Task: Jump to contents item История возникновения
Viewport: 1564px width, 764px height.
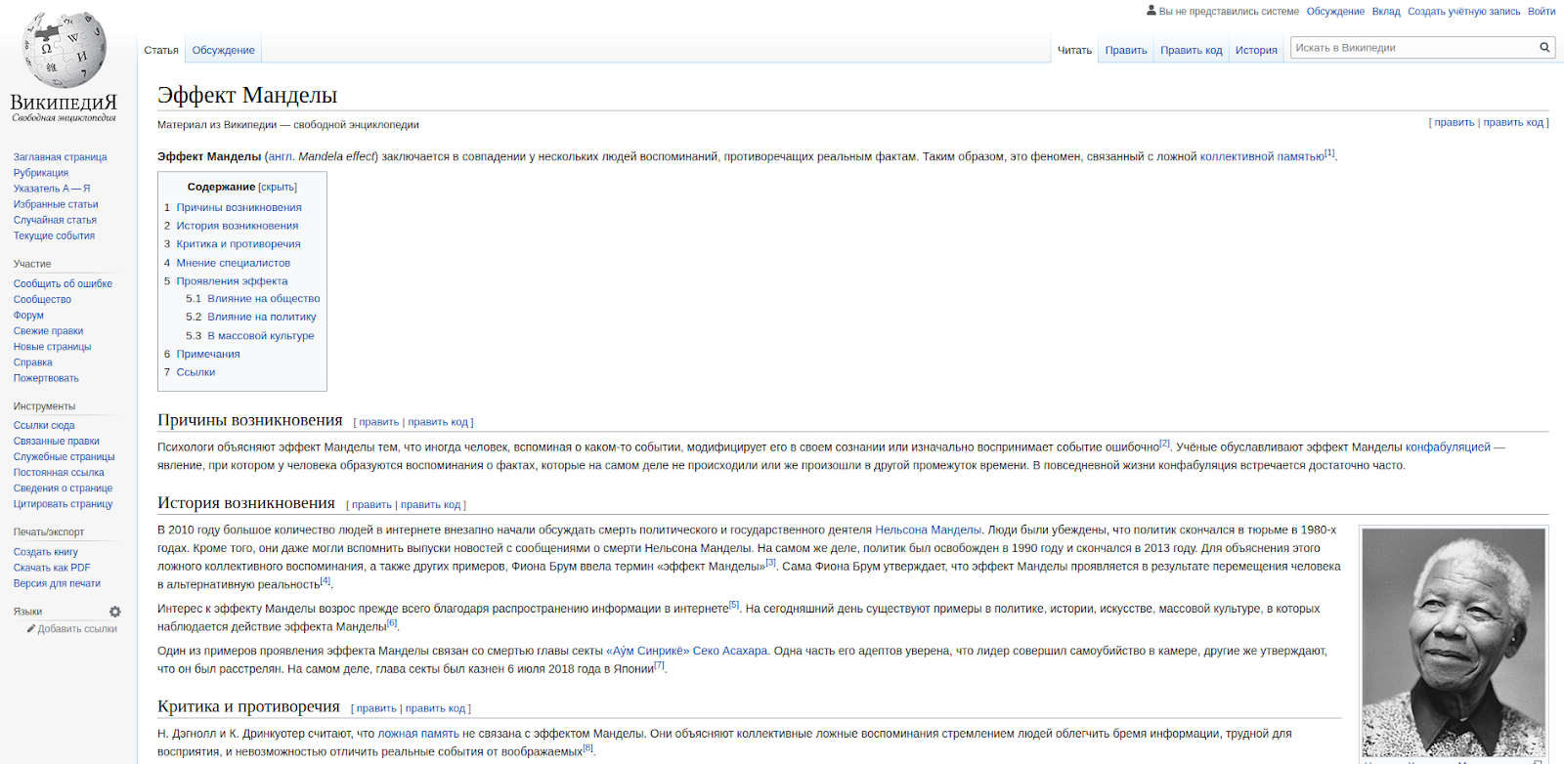Action: (238, 226)
